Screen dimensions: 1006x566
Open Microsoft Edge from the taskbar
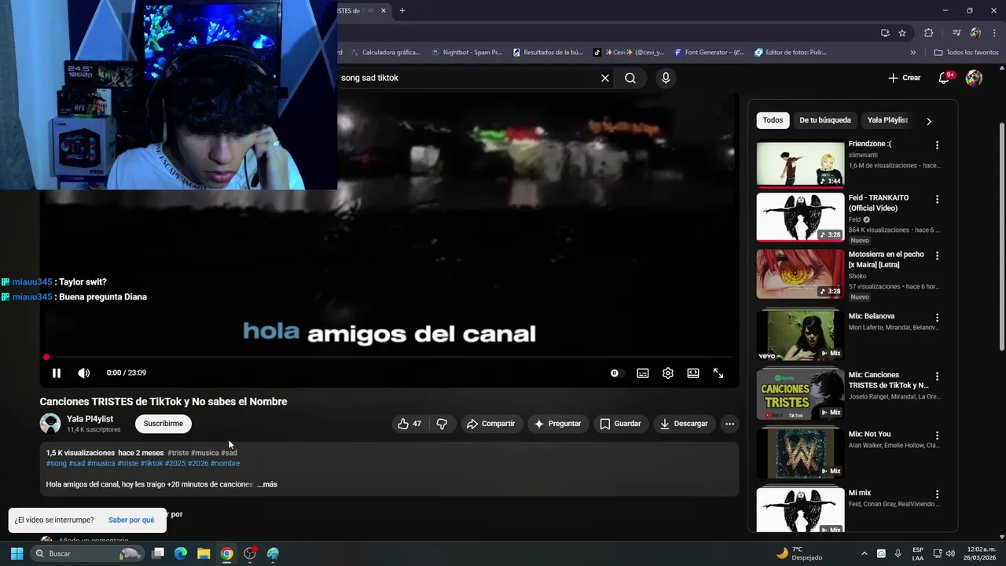click(x=181, y=553)
